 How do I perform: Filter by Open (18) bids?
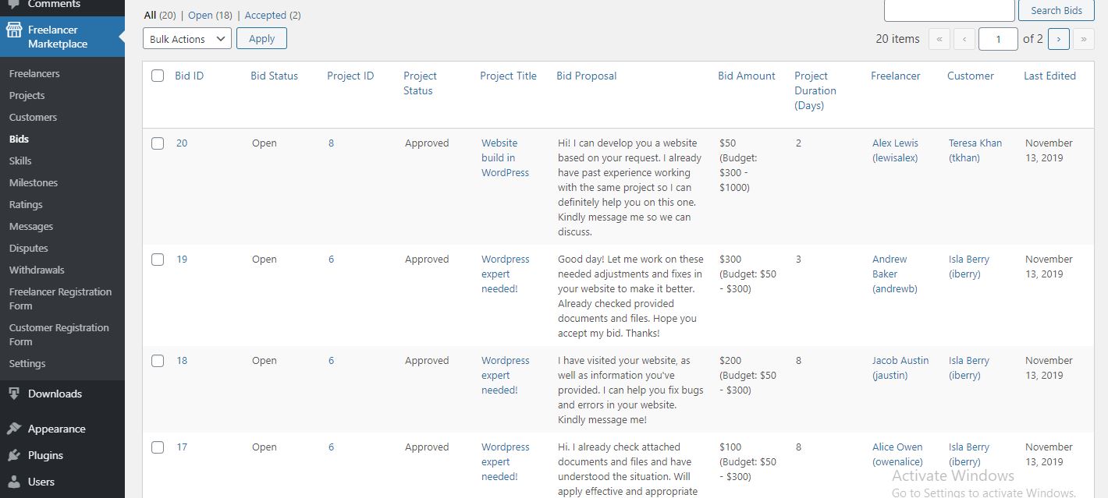(x=211, y=15)
